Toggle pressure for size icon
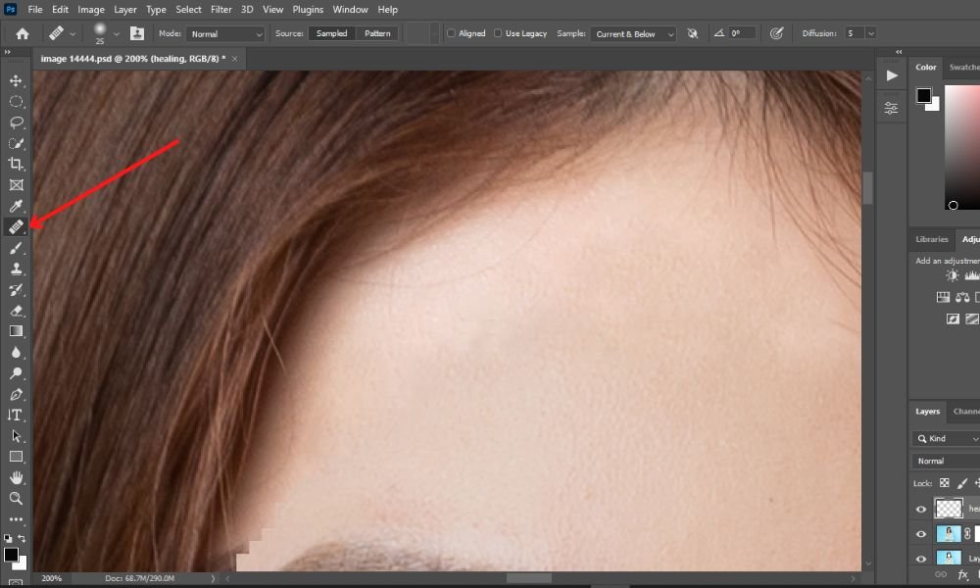Image resolution: width=980 pixels, height=588 pixels. tap(776, 33)
